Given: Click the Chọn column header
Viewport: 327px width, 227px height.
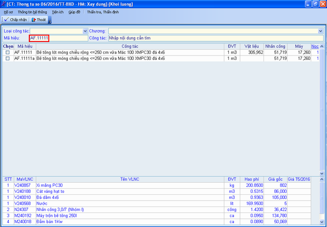Looking at the screenshot, I should click(x=8, y=46).
